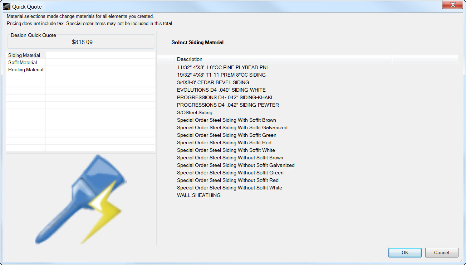This screenshot has height=265, width=466.
Task: Pick Steel Siding With Soffit White
Action: (226, 150)
